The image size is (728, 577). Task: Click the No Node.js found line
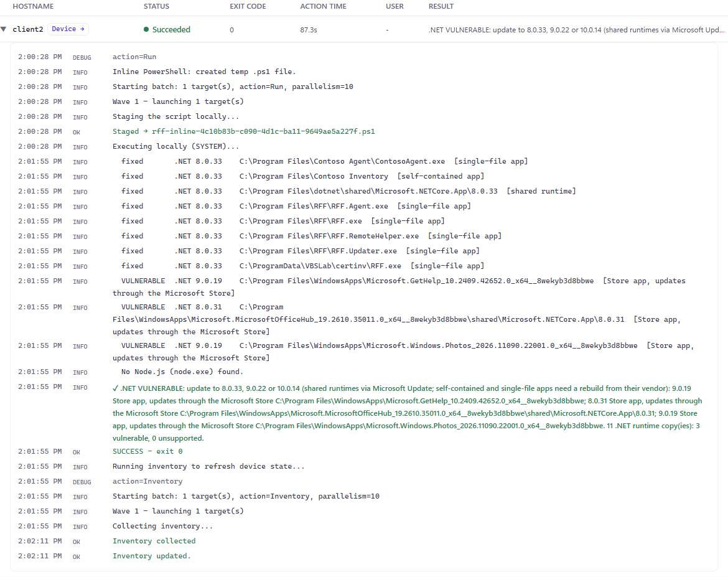(x=182, y=372)
